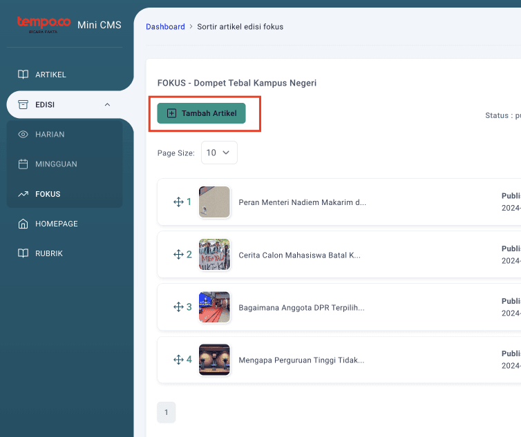Click the RUBRIK book icon
Image resolution: width=521 pixels, height=437 pixels.
tap(23, 253)
